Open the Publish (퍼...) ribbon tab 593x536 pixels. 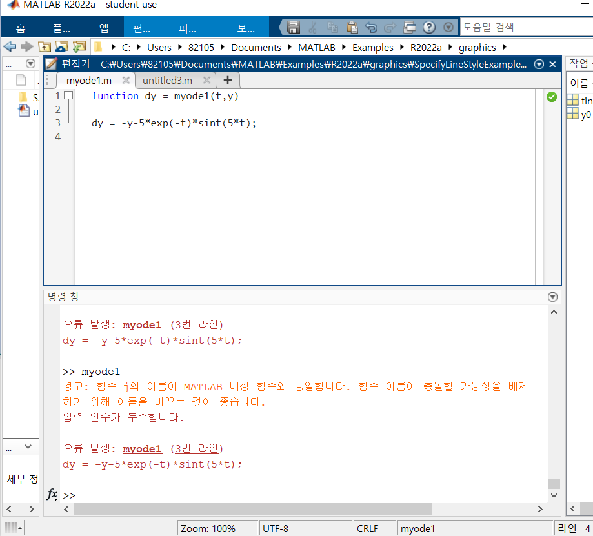pos(187,28)
